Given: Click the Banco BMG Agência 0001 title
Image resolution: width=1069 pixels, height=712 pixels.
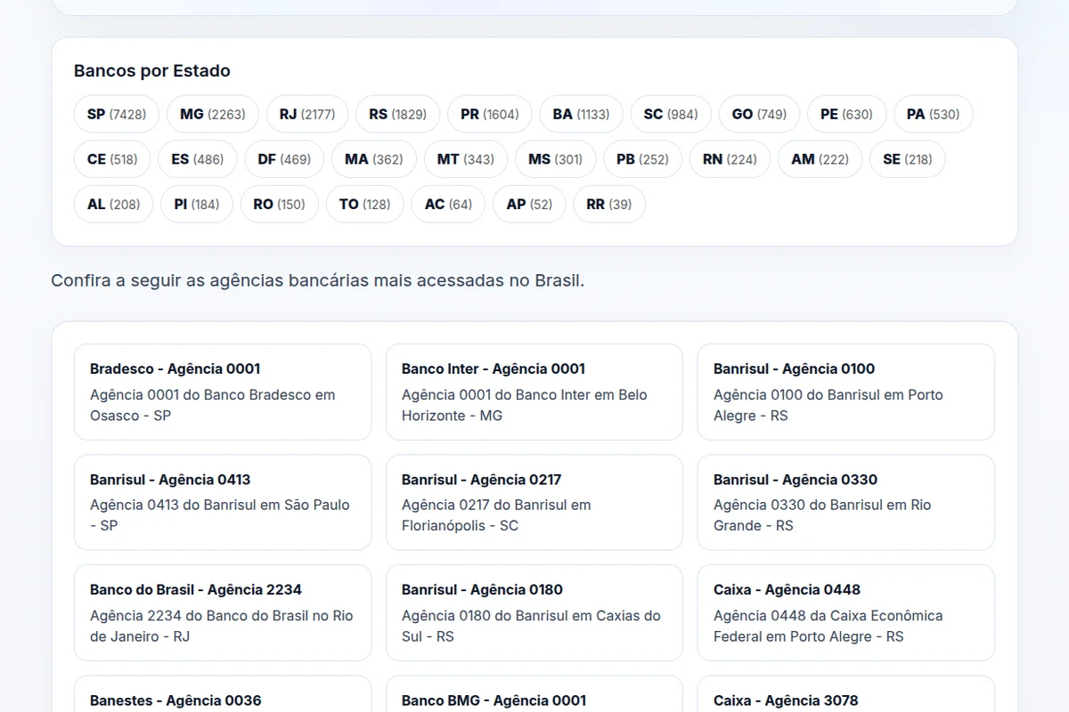Looking at the screenshot, I should pyautogui.click(x=494, y=700).
